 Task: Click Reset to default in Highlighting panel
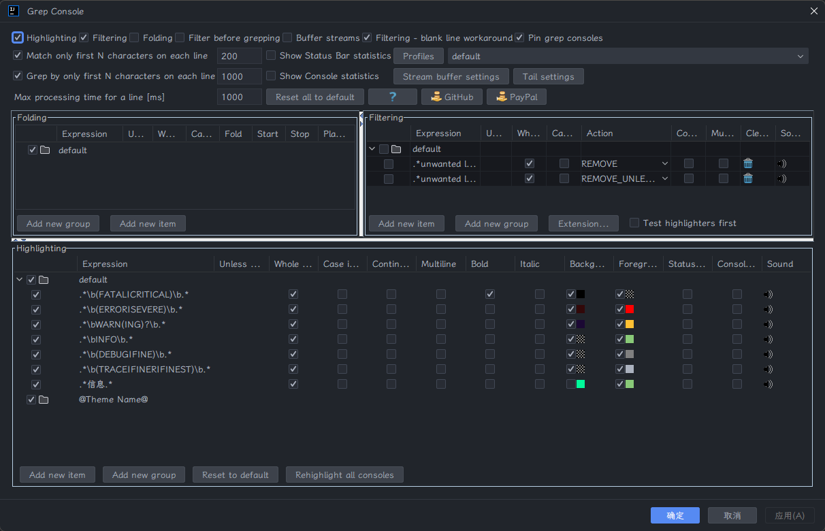(236, 474)
